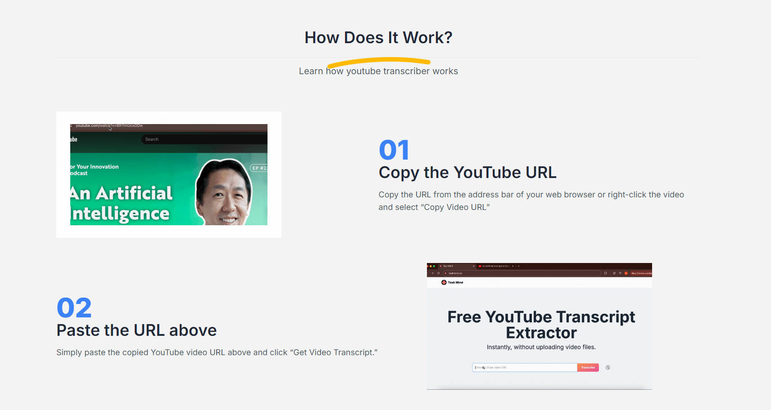771x410 pixels.
Task: Click the forward arrow in the browser toolbar
Action: coord(432,273)
